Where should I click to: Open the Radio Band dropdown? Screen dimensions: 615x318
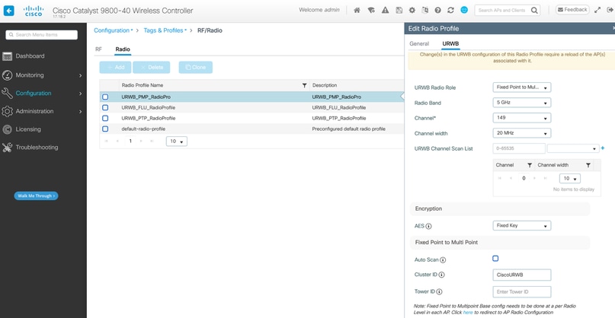tap(522, 103)
